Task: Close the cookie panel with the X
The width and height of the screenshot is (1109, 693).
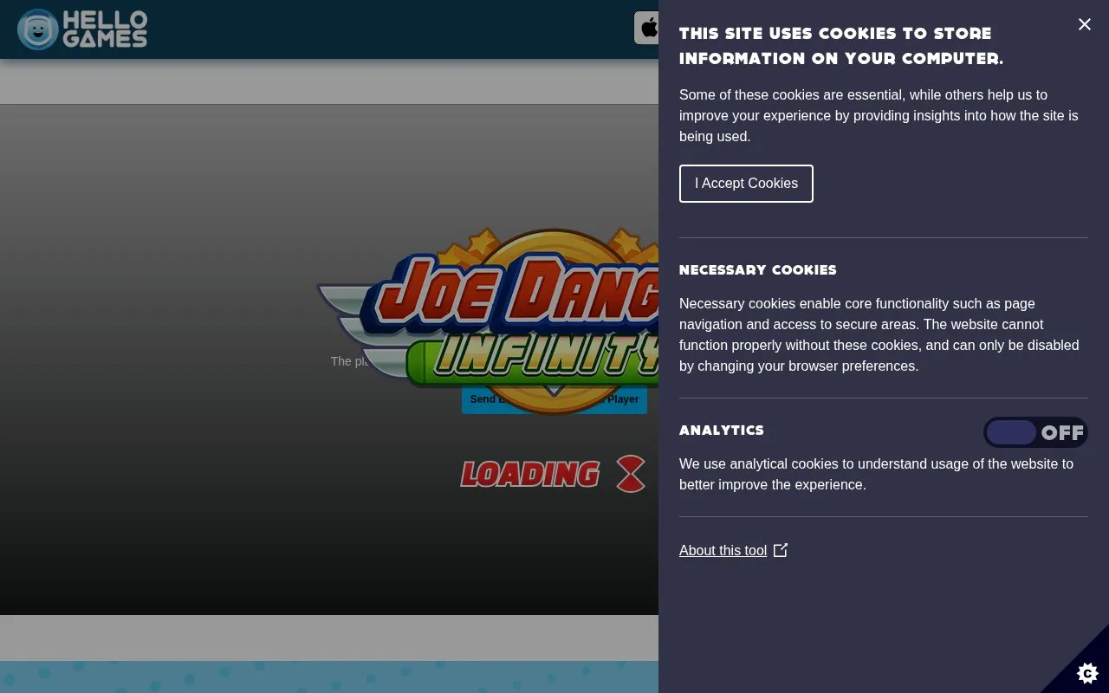Action: click(x=1085, y=24)
